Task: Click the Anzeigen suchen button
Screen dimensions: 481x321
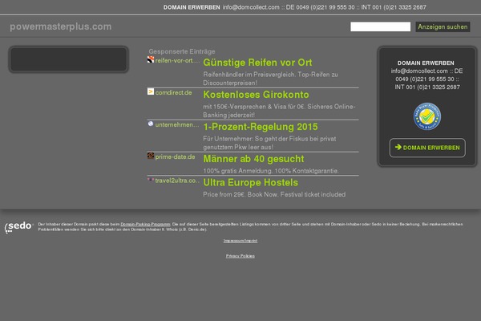Action: [443, 26]
